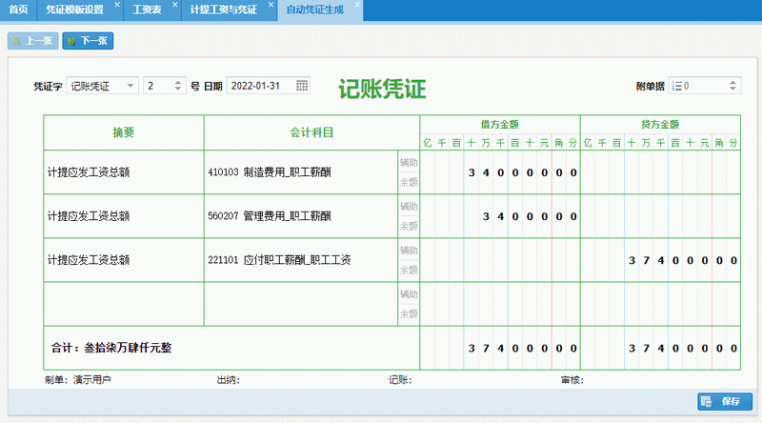Click the 记账 label below table
The height and width of the screenshot is (423, 762).
click(400, 380)
